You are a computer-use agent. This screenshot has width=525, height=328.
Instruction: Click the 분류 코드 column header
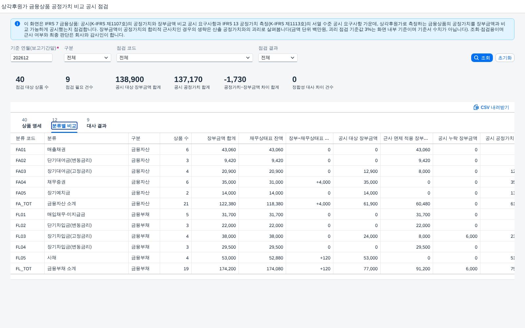pyautogui.click(x=28, y=138)
